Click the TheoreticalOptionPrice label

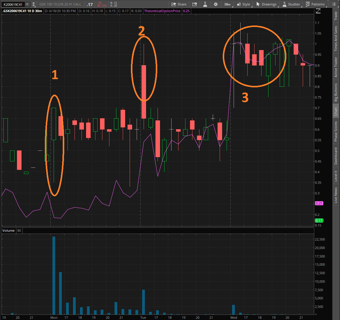[162, 11]
